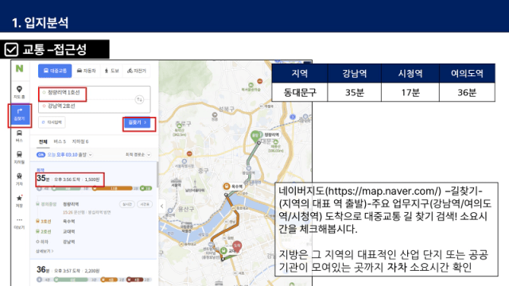
Task: Select the 길찾기 directions sidebar icon
Action: click(19, 114)
